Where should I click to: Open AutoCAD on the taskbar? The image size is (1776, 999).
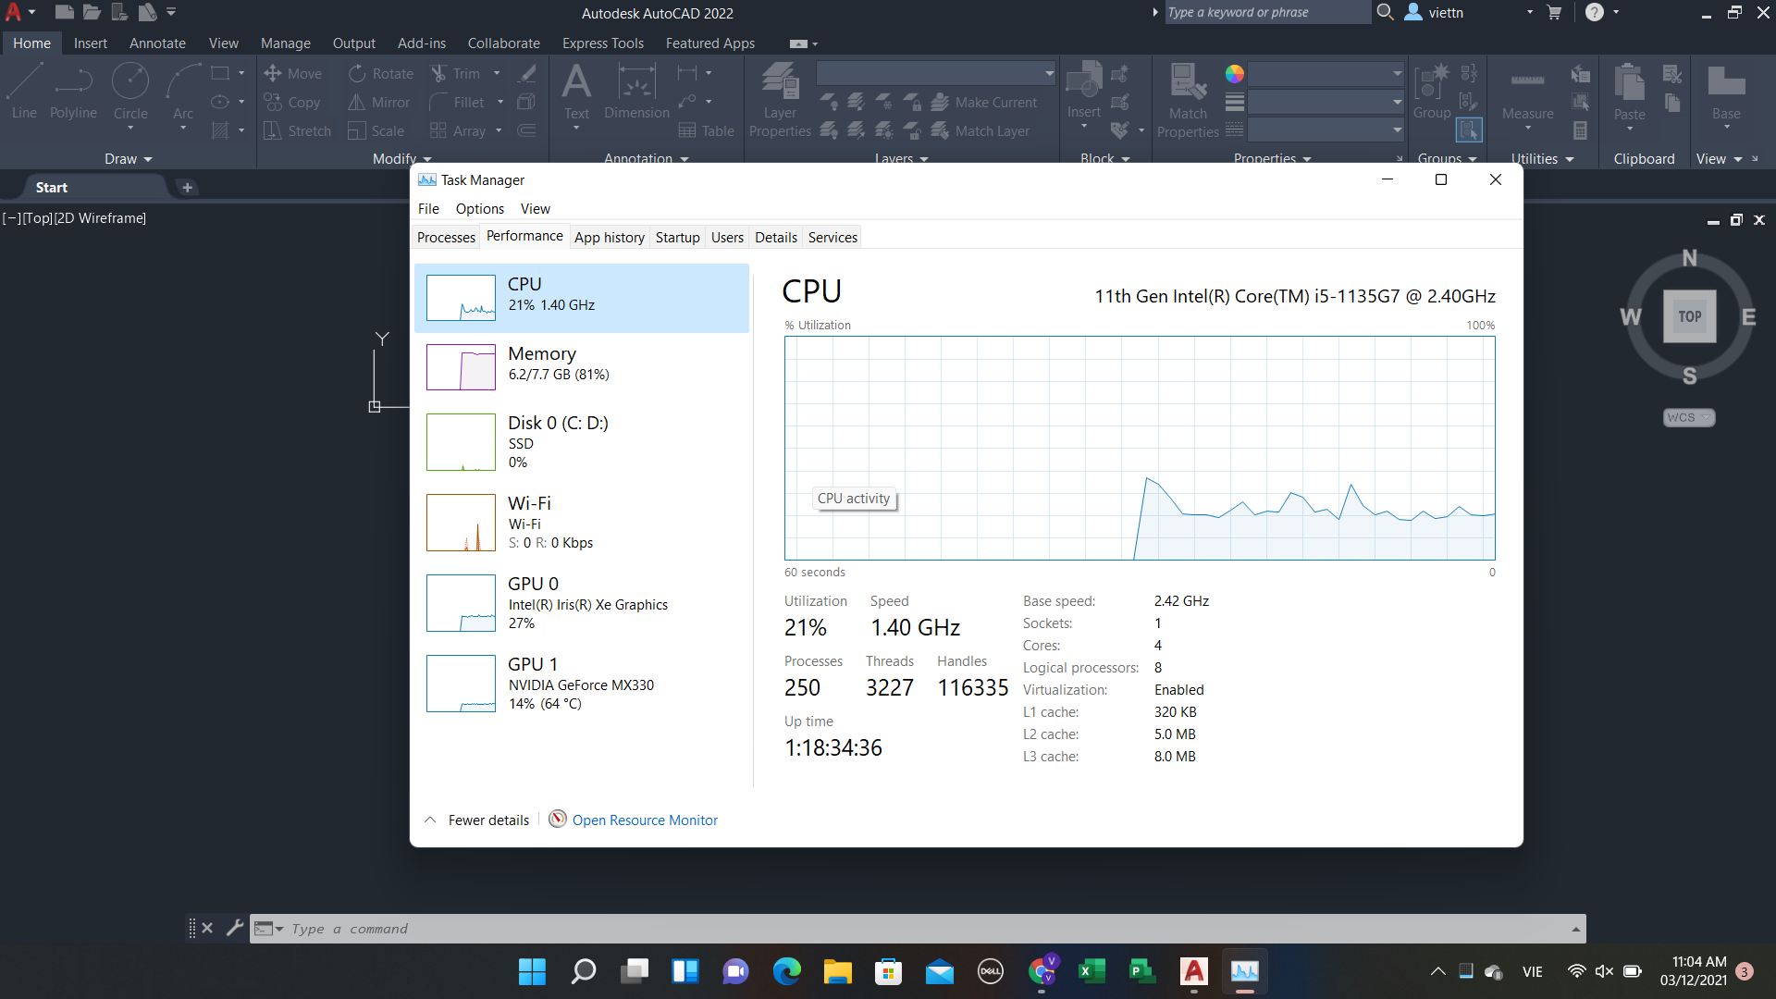pyautogui.click(x=1192, y=971)
